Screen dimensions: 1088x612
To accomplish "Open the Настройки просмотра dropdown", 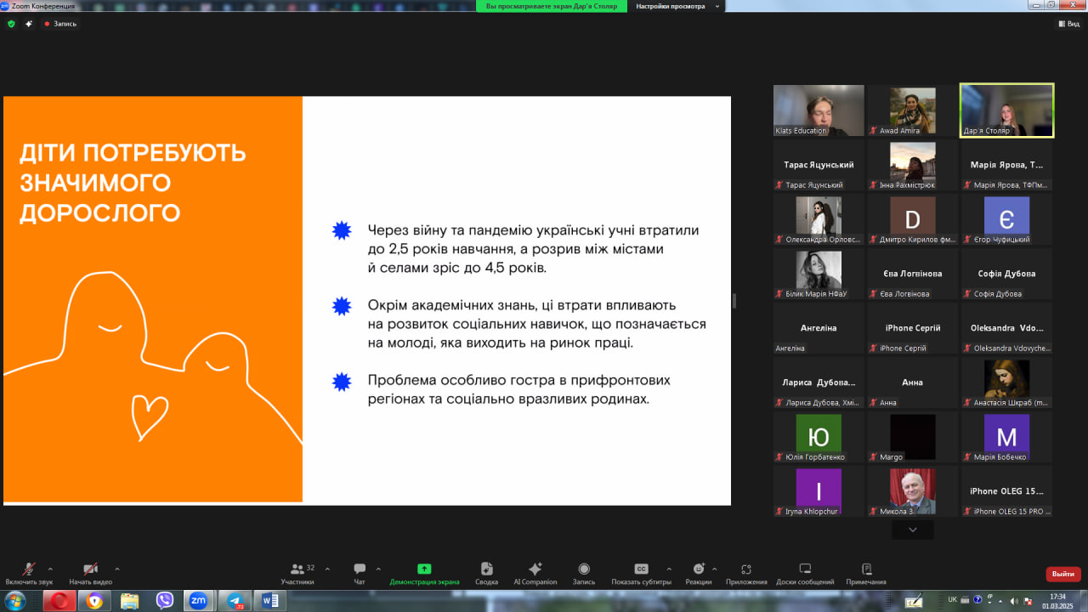I will click(x=677, y=6).
